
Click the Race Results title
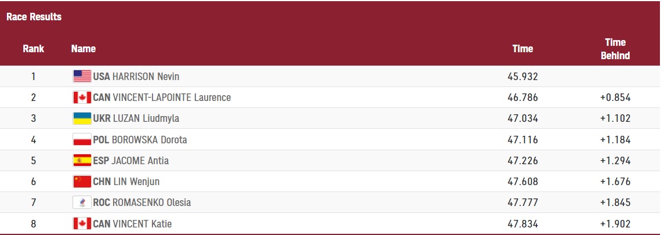click(34, 17)
